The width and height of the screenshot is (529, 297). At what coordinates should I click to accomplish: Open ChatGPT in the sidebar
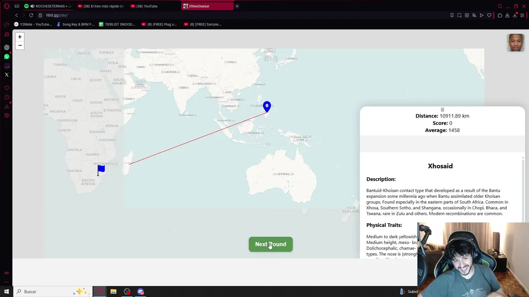point(7,47)
